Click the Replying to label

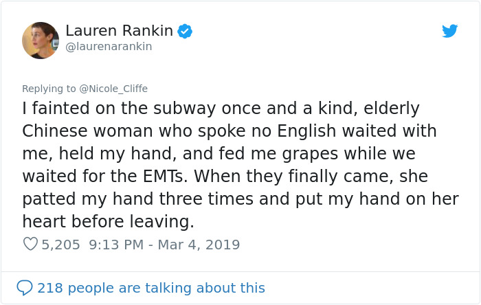pos(49,89)
